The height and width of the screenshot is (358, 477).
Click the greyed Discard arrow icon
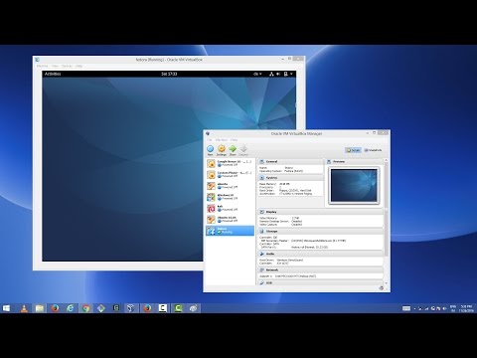(x=243, y=149)
